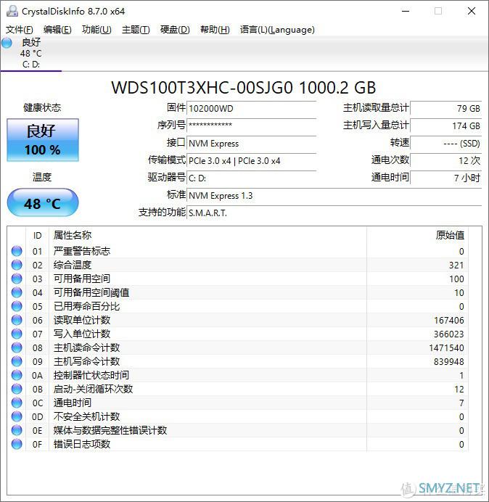This screenshot has width=489, height=502.
Task: Select the C: D: disk tab
Action: click(31, 54)
